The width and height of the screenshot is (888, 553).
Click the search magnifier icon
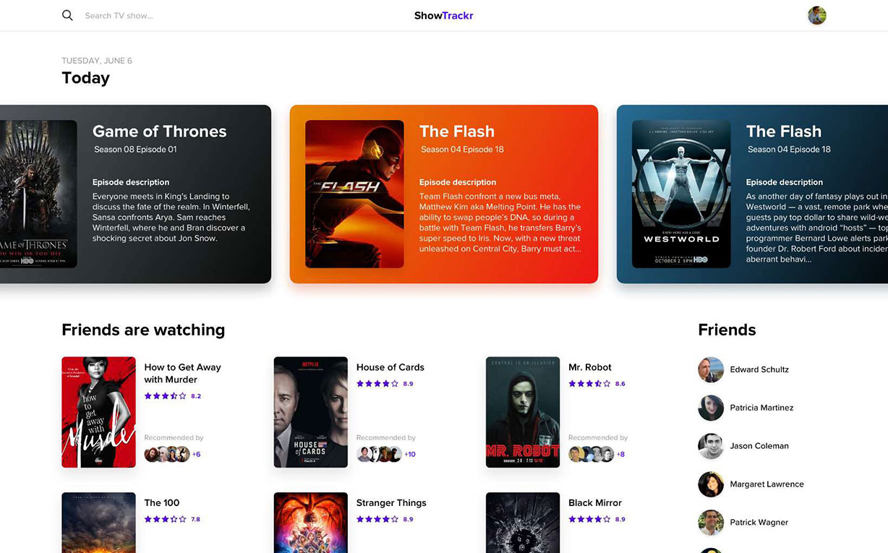tap(67, 15)
